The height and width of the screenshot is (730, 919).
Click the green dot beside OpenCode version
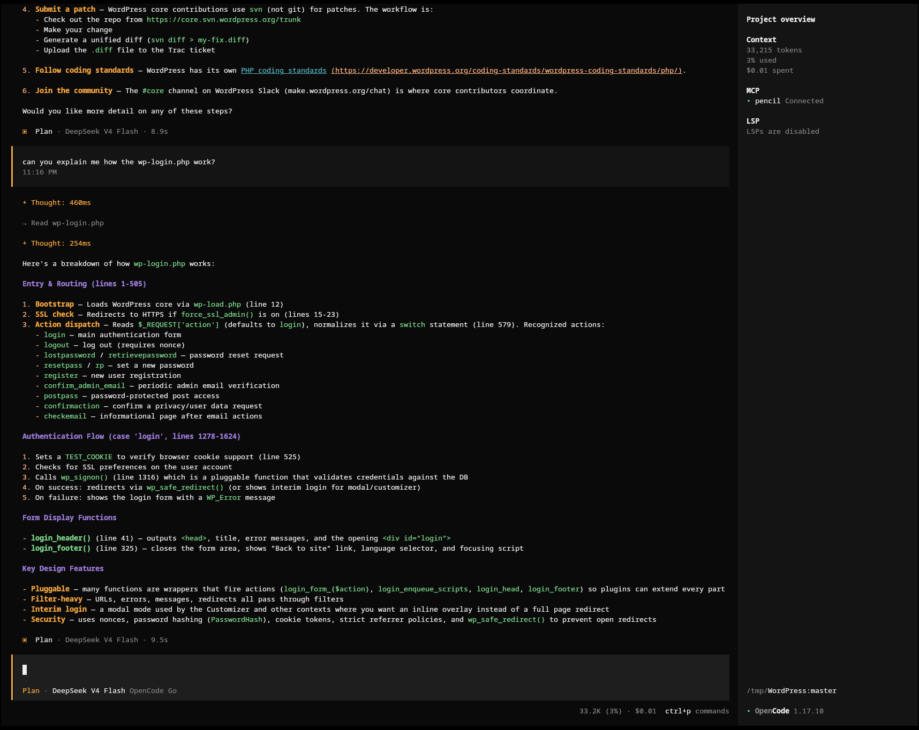749,711
